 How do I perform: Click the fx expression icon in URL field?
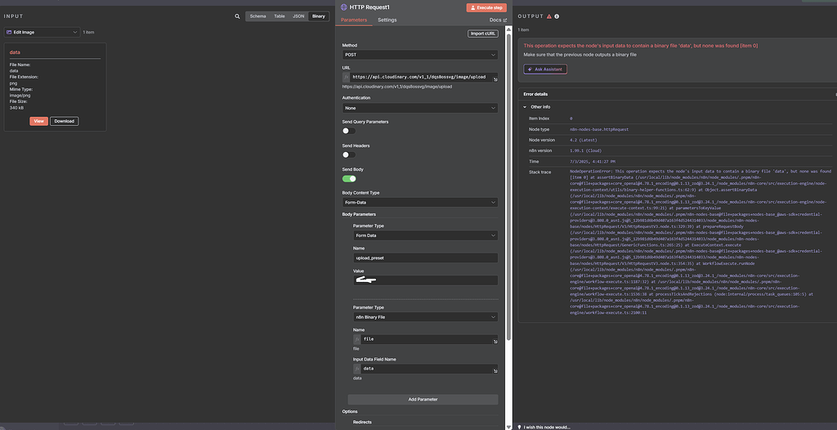click(x=347, y=77)
